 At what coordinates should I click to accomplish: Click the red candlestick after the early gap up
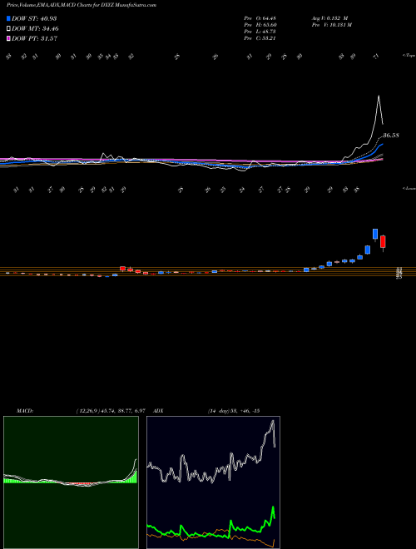(x=122, y=269)
